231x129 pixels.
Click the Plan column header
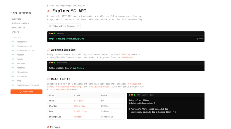pos(51,95)
